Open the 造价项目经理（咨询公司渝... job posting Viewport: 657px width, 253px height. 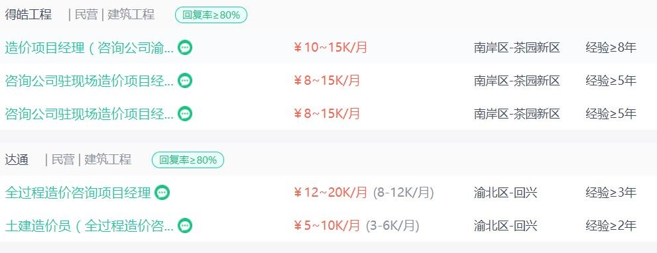coord(90,48)
